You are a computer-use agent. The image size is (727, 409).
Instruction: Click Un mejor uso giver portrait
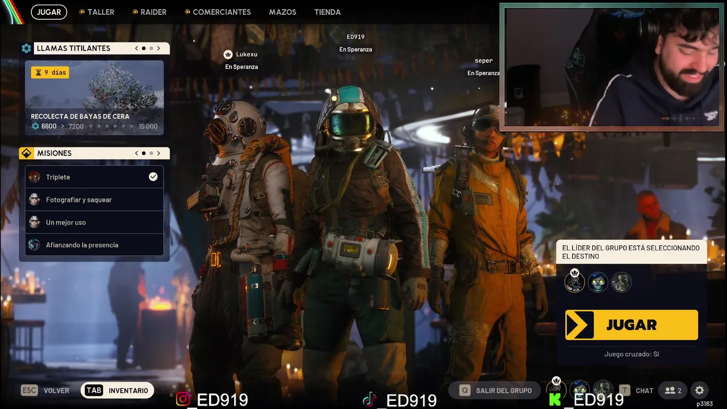pos(35,222)
